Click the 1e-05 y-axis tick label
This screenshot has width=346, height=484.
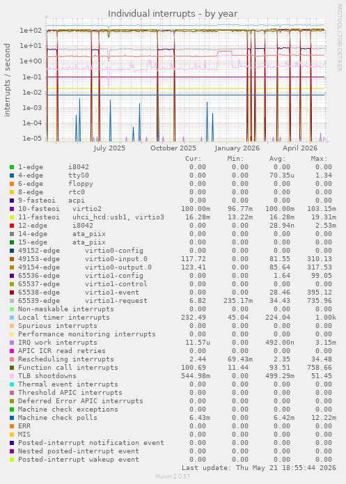click(31, 139)
